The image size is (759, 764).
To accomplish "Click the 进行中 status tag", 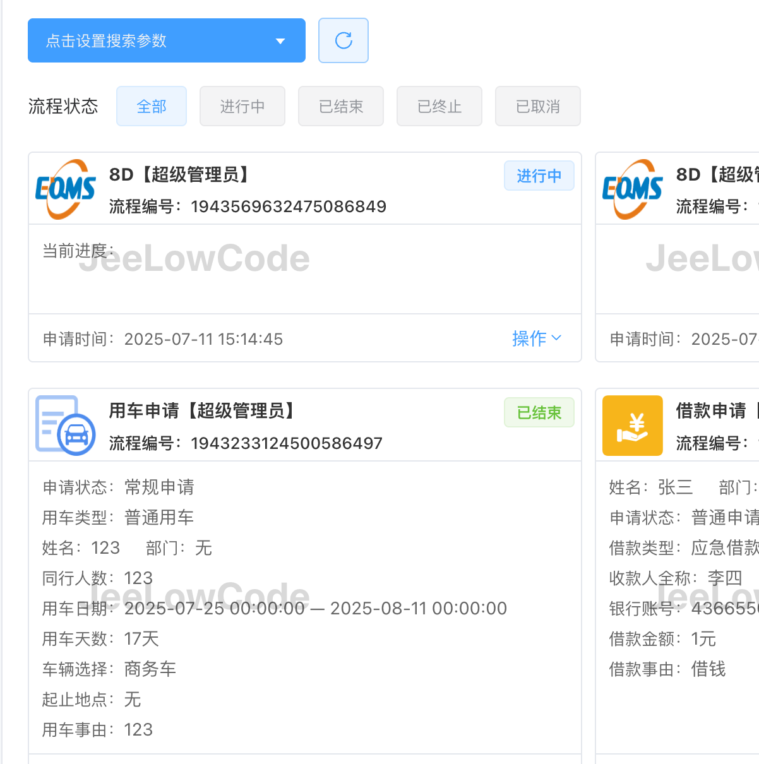I will [539, 176].
